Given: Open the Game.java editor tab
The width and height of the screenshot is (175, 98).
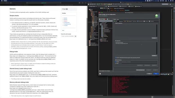Looking at the screenshot, I should tap(138, 7).
